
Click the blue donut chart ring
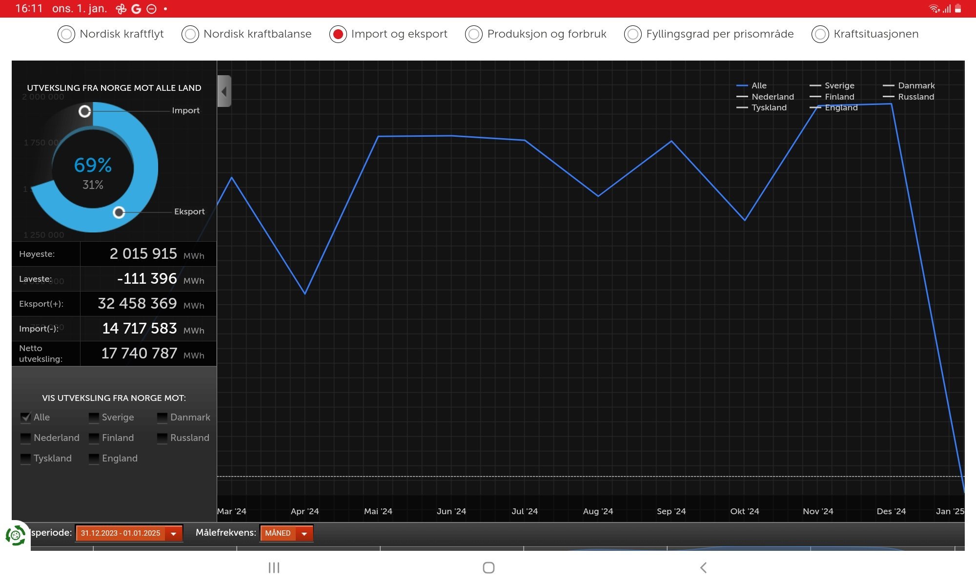[x=149, y=167]
